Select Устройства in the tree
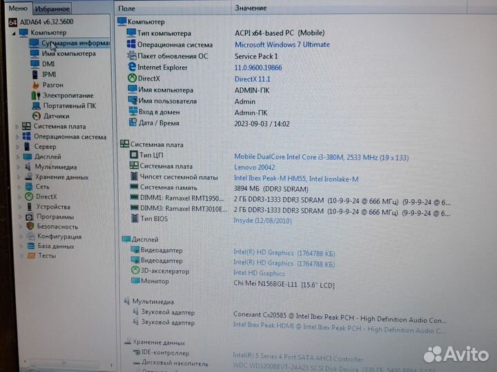 click(53, 207)
